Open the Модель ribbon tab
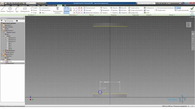Screen dimensions: 195x109 7,5
